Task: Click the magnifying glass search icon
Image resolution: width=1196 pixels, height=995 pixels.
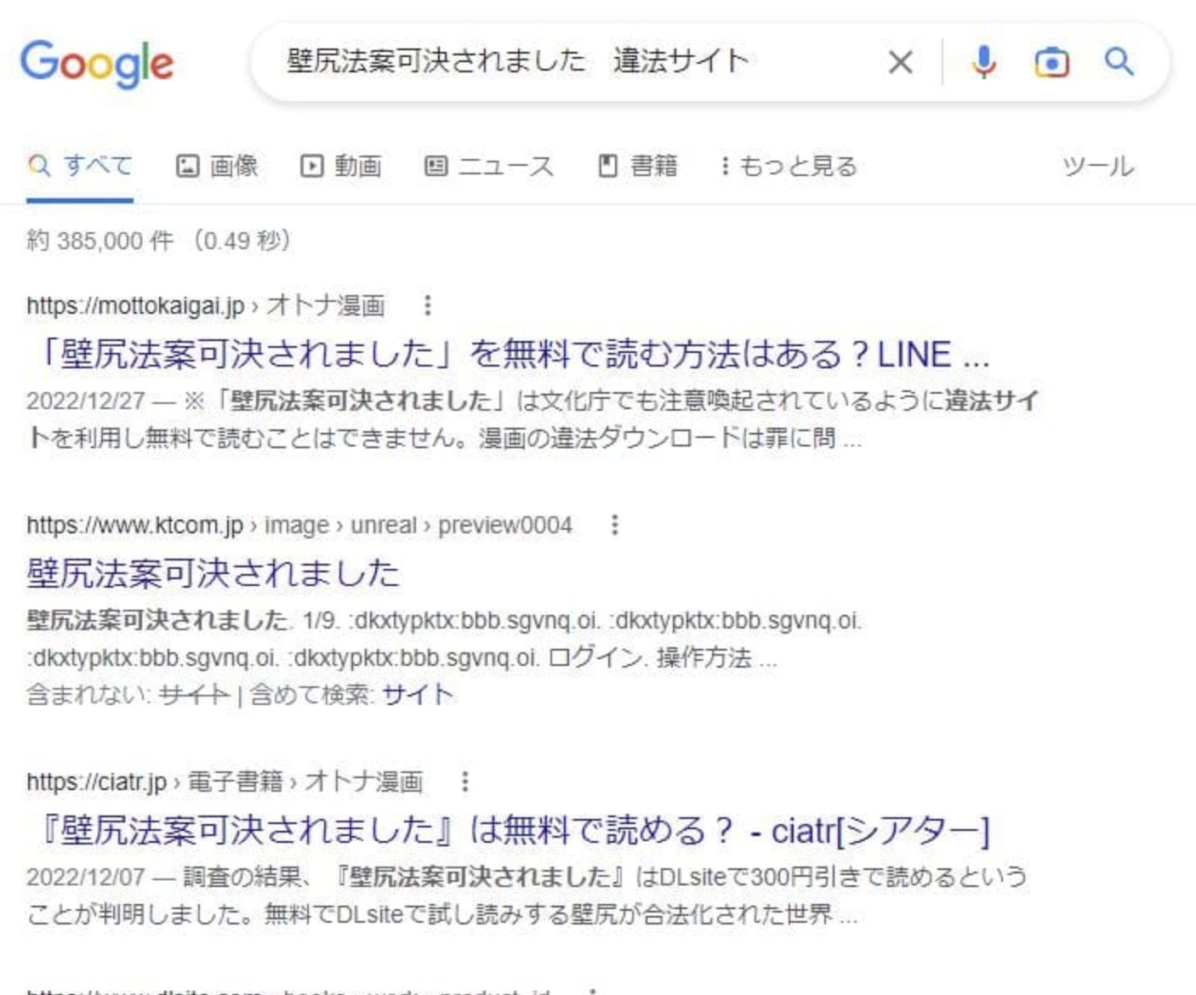Action: click(x=1119, y=60)
